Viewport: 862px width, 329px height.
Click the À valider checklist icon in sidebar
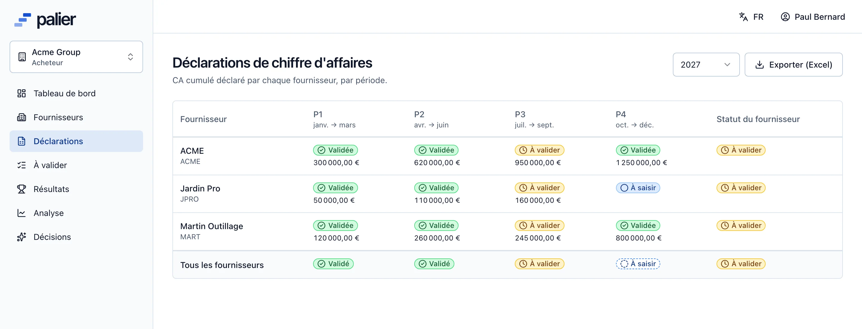click(22, 165)
